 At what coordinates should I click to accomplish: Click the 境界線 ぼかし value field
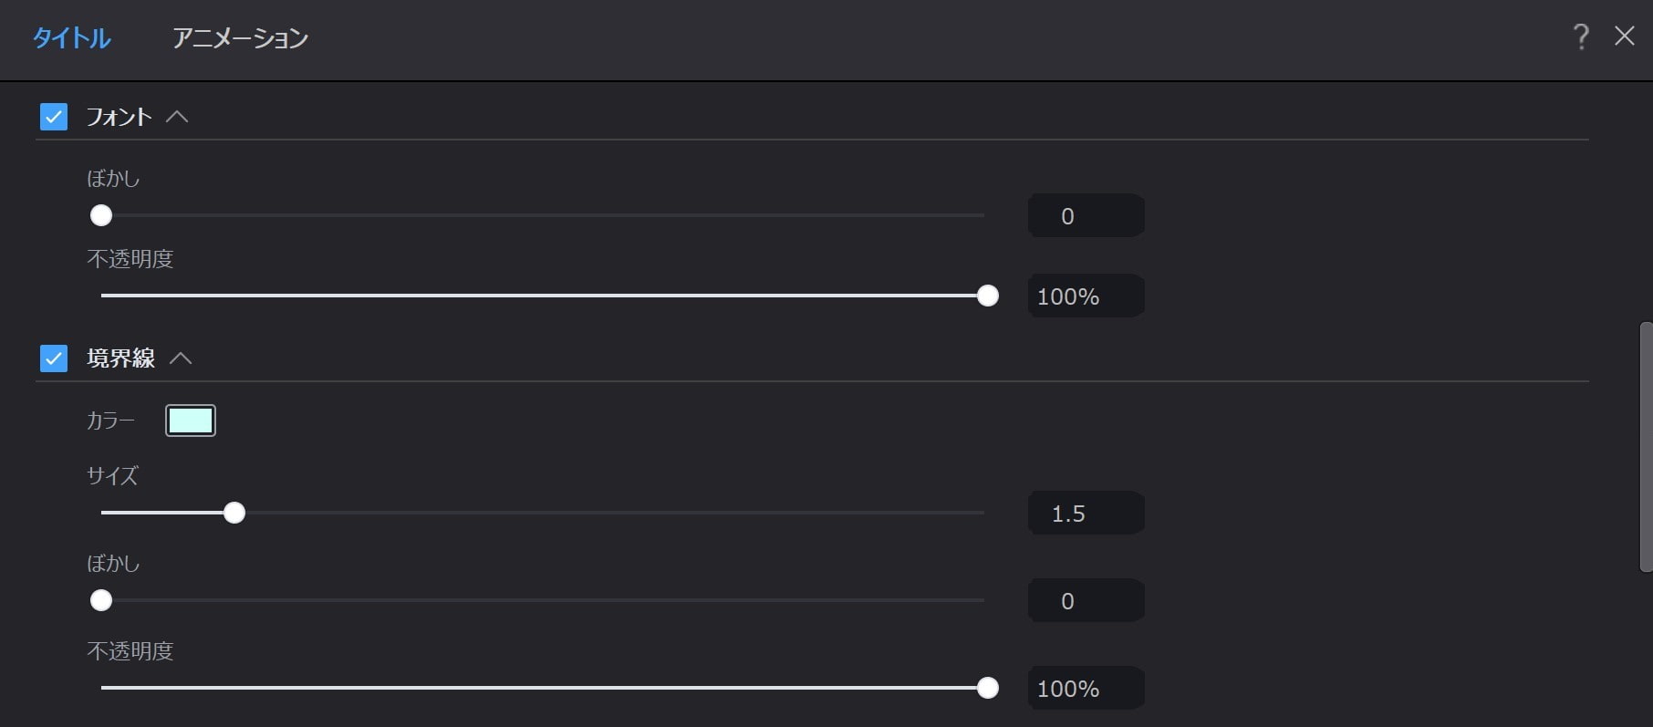click(1086, 601)
